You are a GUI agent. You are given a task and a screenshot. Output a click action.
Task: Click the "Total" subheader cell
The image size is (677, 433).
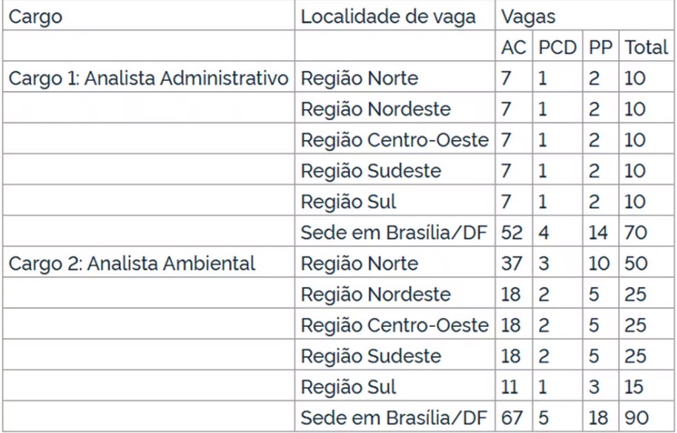click(x=646, y=47)
